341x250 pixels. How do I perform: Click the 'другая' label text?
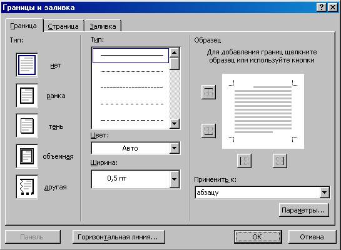coord(55,187)
